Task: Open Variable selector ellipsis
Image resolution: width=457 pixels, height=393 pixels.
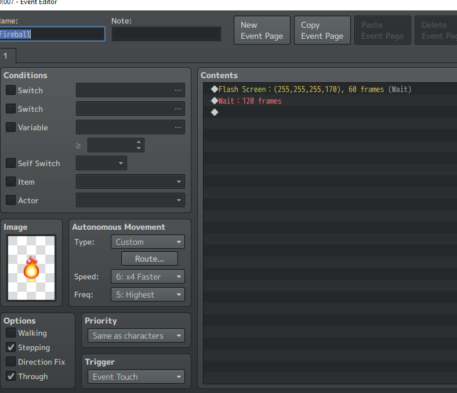Action: tap(178, 127)
